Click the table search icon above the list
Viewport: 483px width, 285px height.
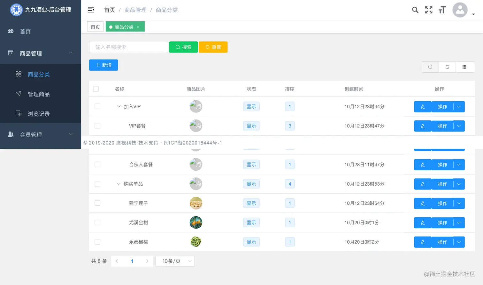coord(430,67)
